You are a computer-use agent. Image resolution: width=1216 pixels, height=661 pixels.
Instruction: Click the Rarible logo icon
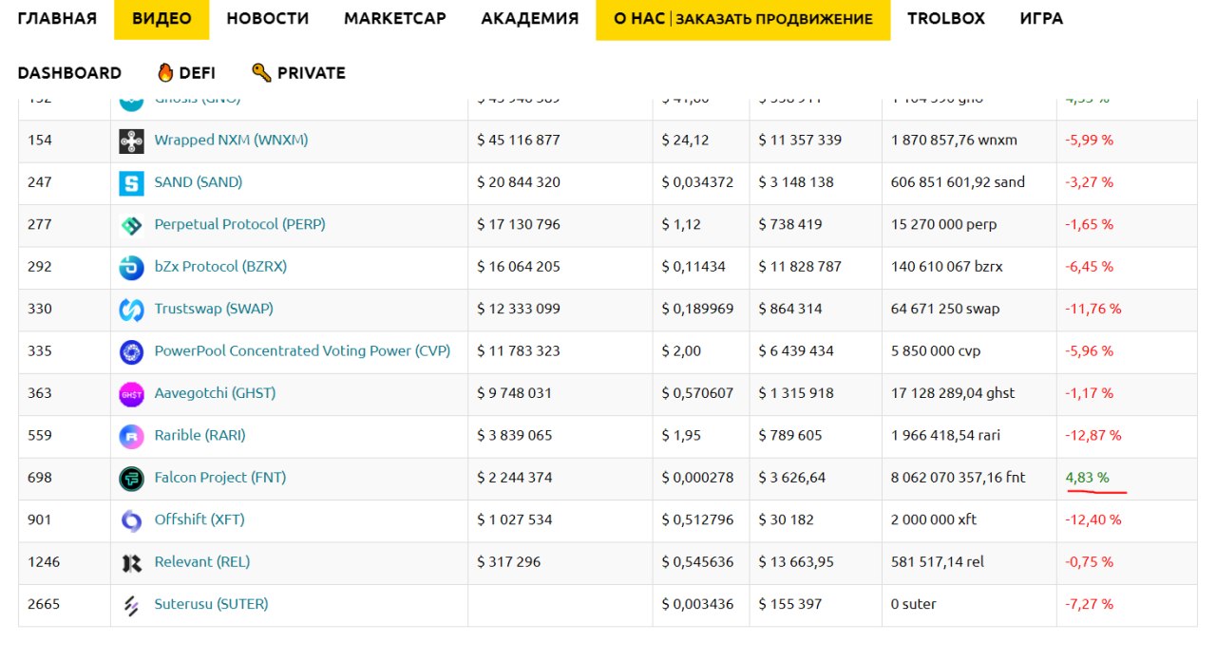pos(131,436)
